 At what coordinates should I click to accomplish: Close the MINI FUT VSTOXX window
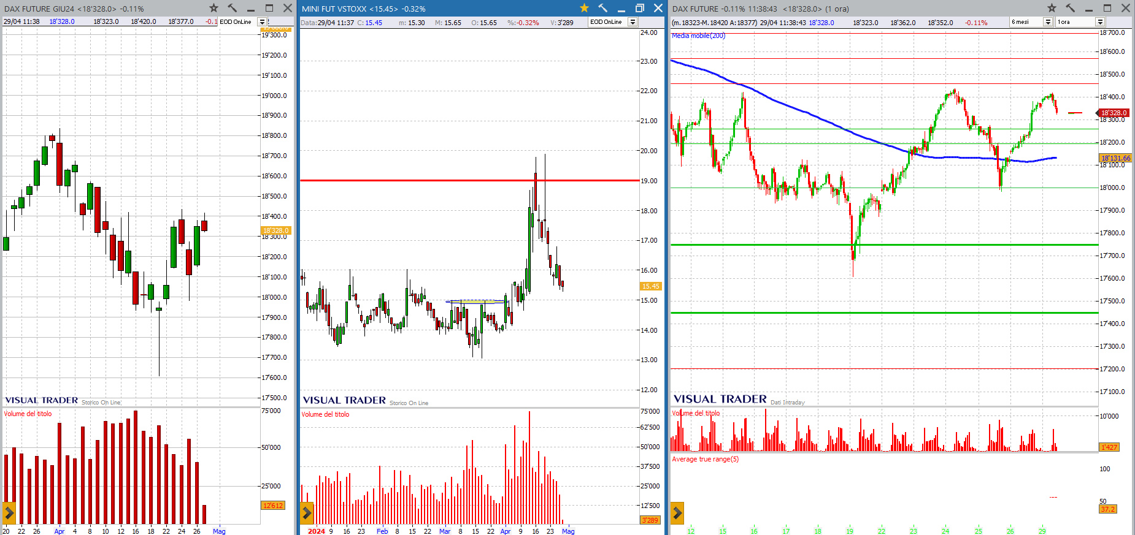(658, 8)
